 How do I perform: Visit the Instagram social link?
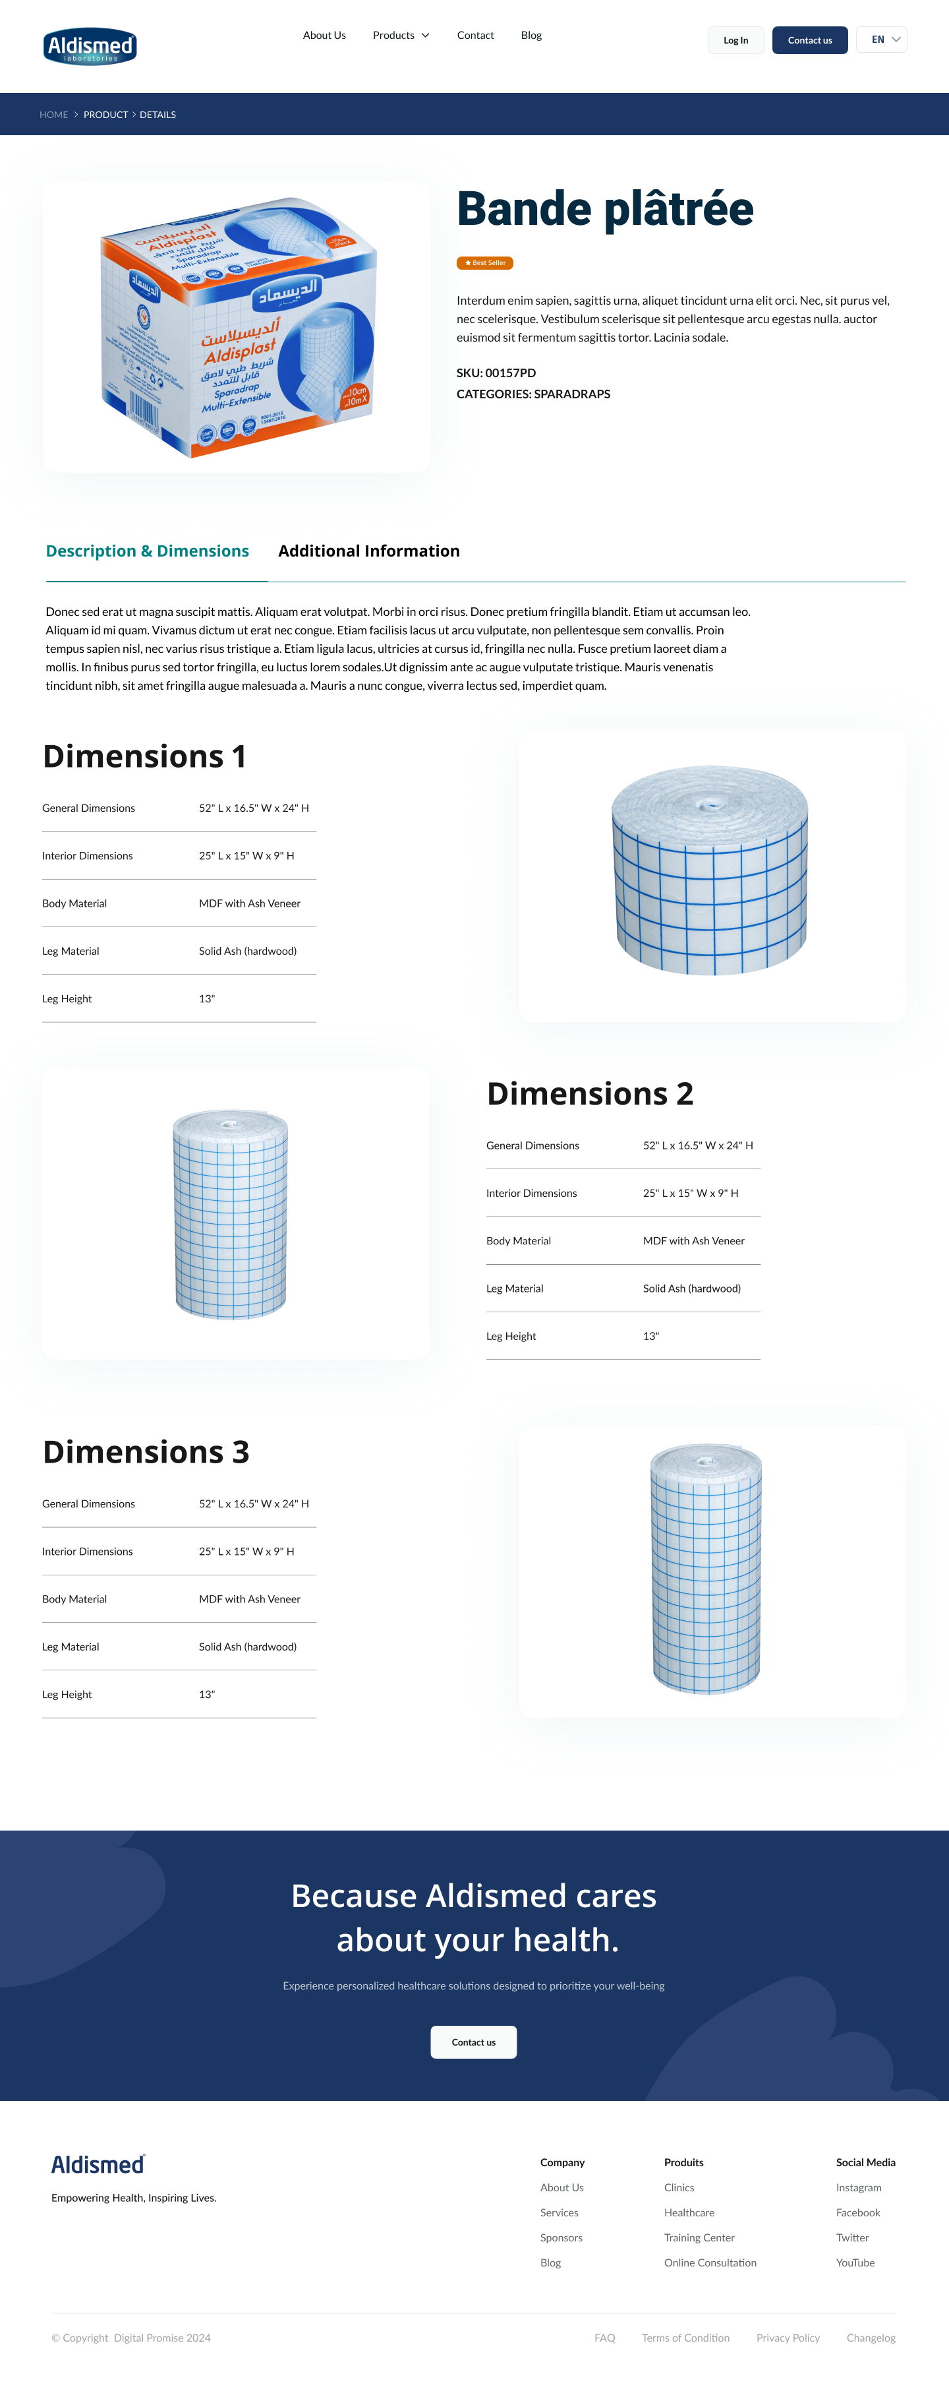click(859, 2187)
